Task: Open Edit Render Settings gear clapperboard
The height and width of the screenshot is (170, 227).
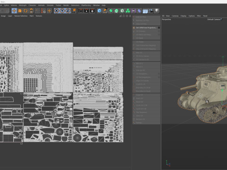Action: (x=92, y=11)
